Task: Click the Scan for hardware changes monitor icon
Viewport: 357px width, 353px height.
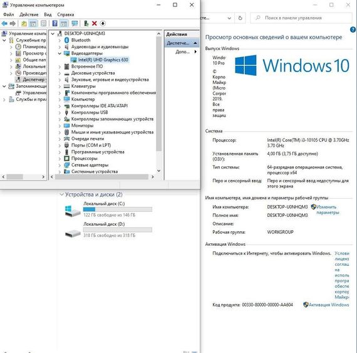Action: (x=75, y=23)
